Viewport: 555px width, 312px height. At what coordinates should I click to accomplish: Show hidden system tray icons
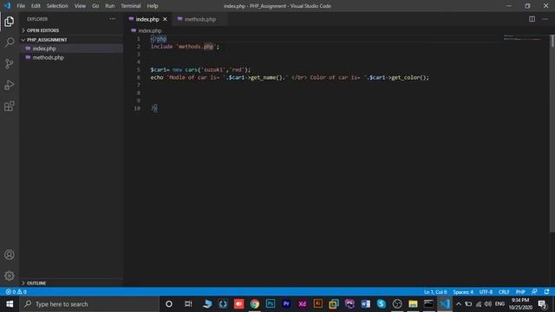[459, 304]
